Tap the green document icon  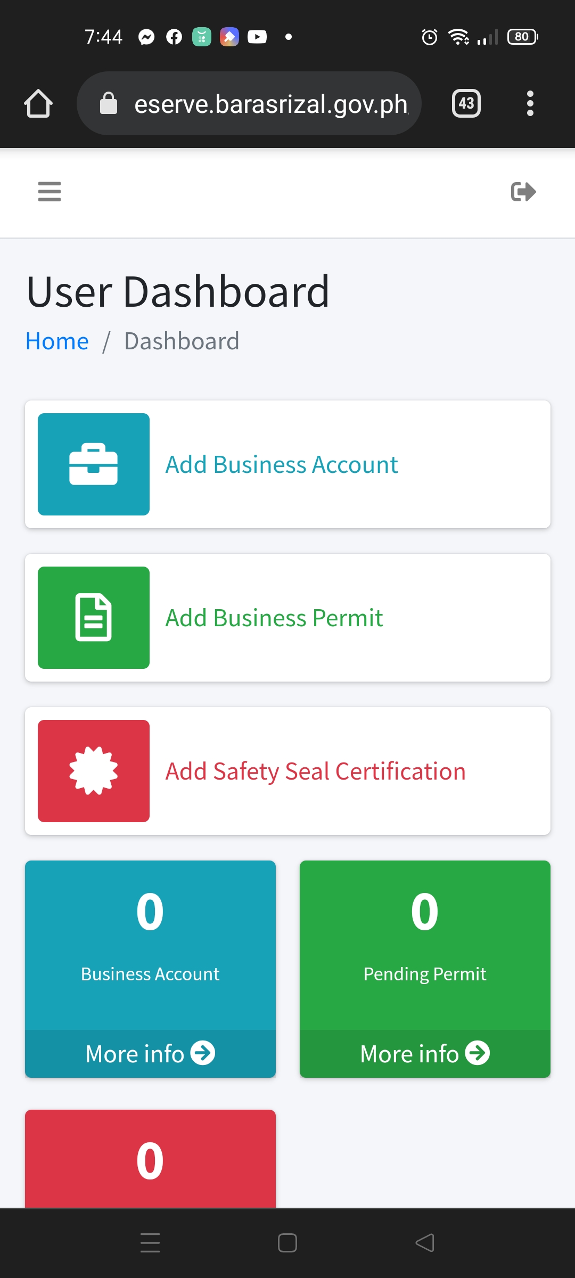[94, 618]
